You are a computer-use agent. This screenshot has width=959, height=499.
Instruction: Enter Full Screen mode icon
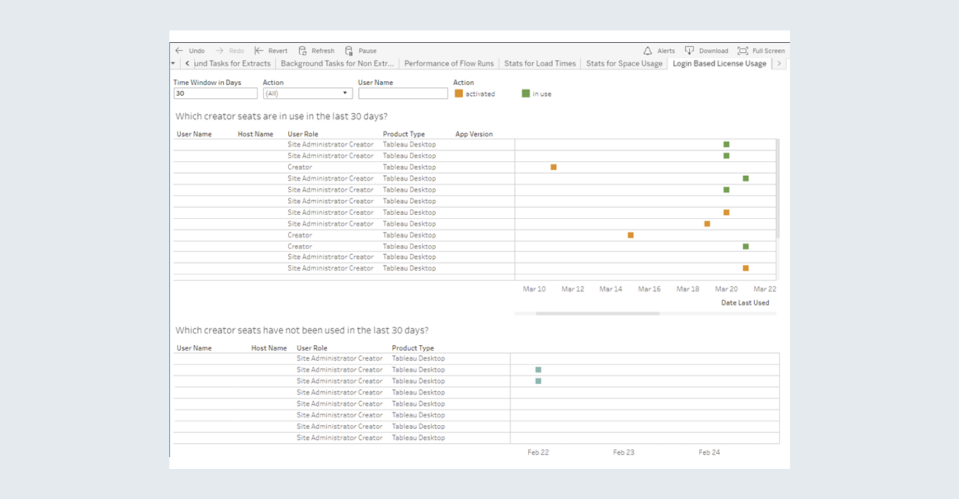(743, 50)
